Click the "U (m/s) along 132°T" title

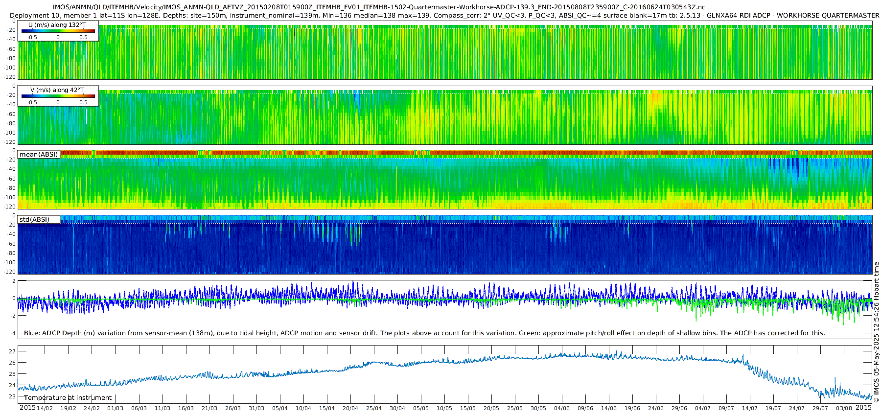(57, 25)
